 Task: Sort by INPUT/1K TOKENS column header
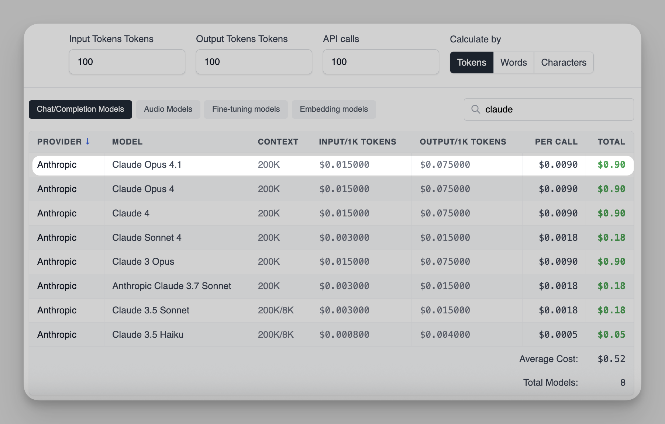[358, 142]
